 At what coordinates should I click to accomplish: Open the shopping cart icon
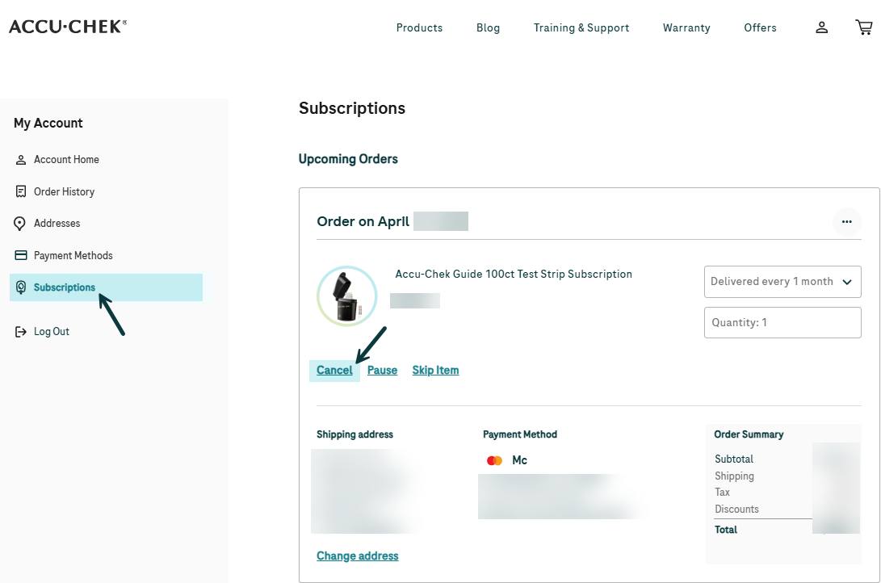click(x=863, y=27)
